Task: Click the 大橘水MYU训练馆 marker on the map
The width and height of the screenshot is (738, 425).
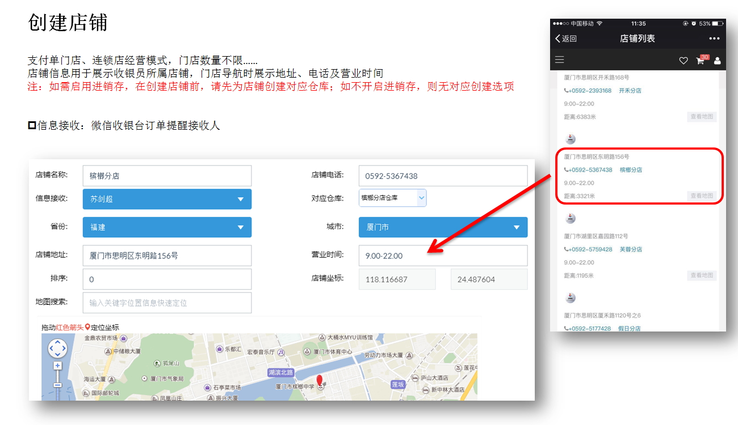Action: (x=322, y=337)
